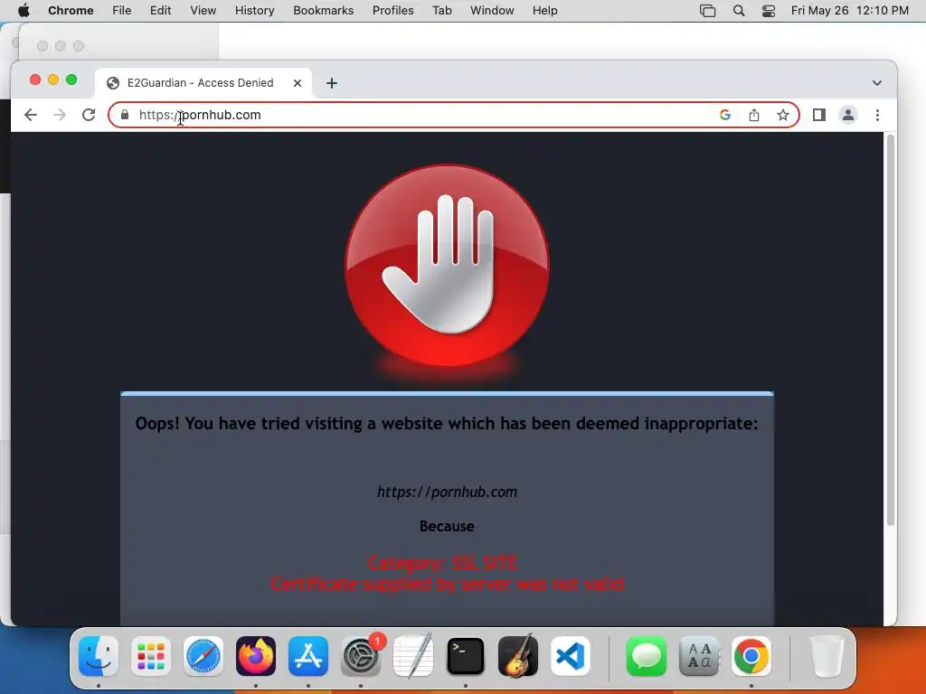Go back using the back arrow
The height and width of the screenshot is (694, 926).
(31, 115)
